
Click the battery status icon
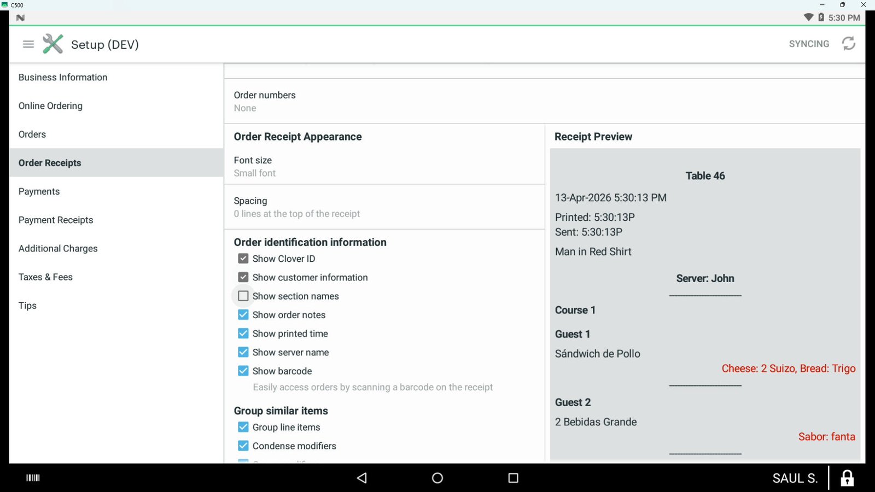click(x=821, y=17)
